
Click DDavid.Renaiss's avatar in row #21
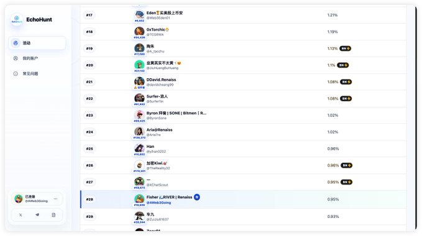pyautogui.click(x=139, y=81)
